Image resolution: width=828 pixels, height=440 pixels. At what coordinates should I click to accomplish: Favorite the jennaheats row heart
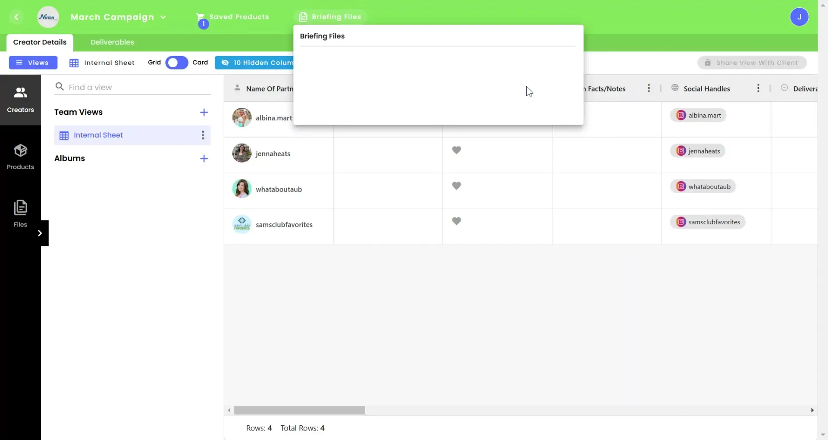tap(456, 150)
